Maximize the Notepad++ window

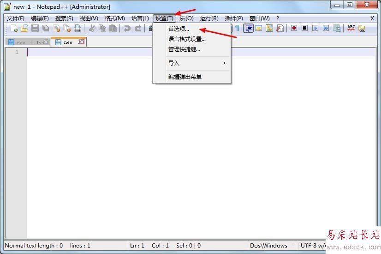[350, 5]
